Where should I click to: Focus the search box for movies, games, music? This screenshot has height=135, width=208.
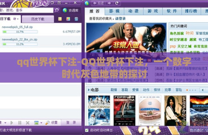27,10
